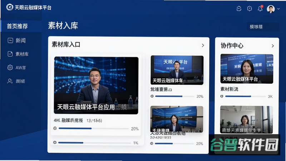Click the 天眼云融媒体平台 logo icon
Screen dimensions: 286x161
coord(10,7)
